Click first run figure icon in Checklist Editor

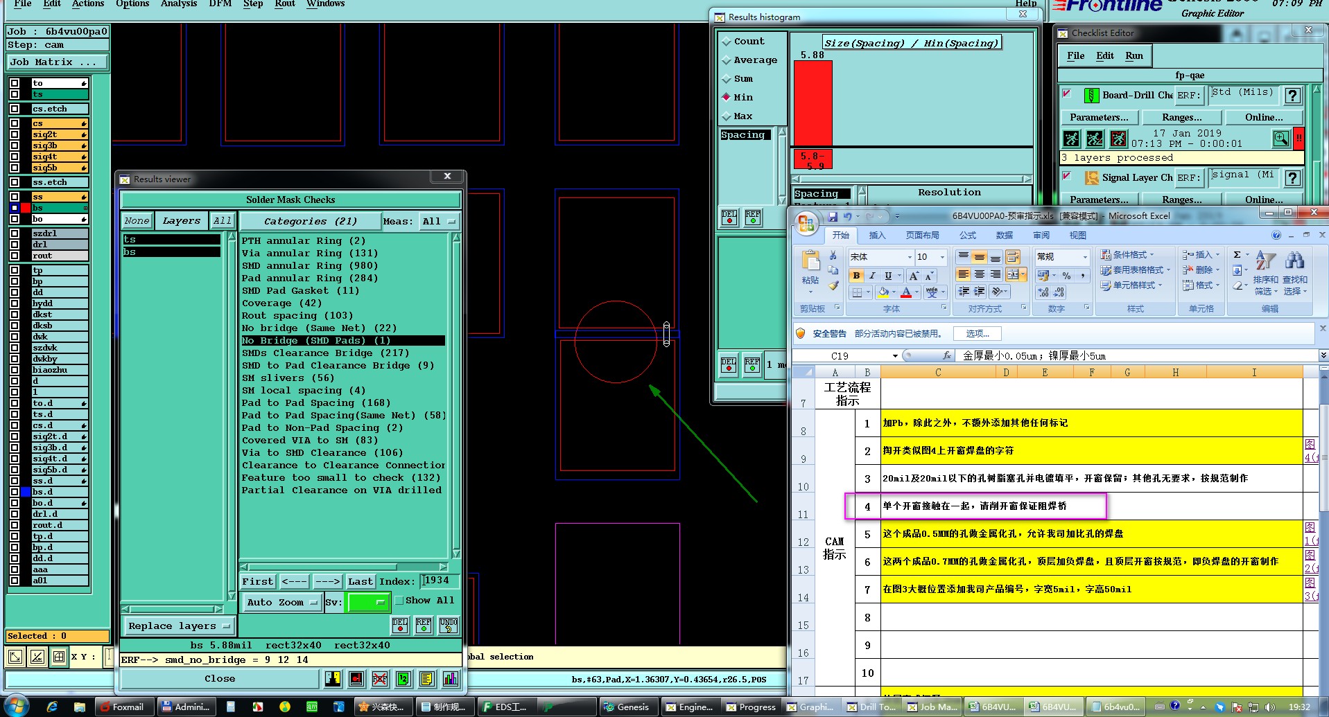coord(1071,139)
